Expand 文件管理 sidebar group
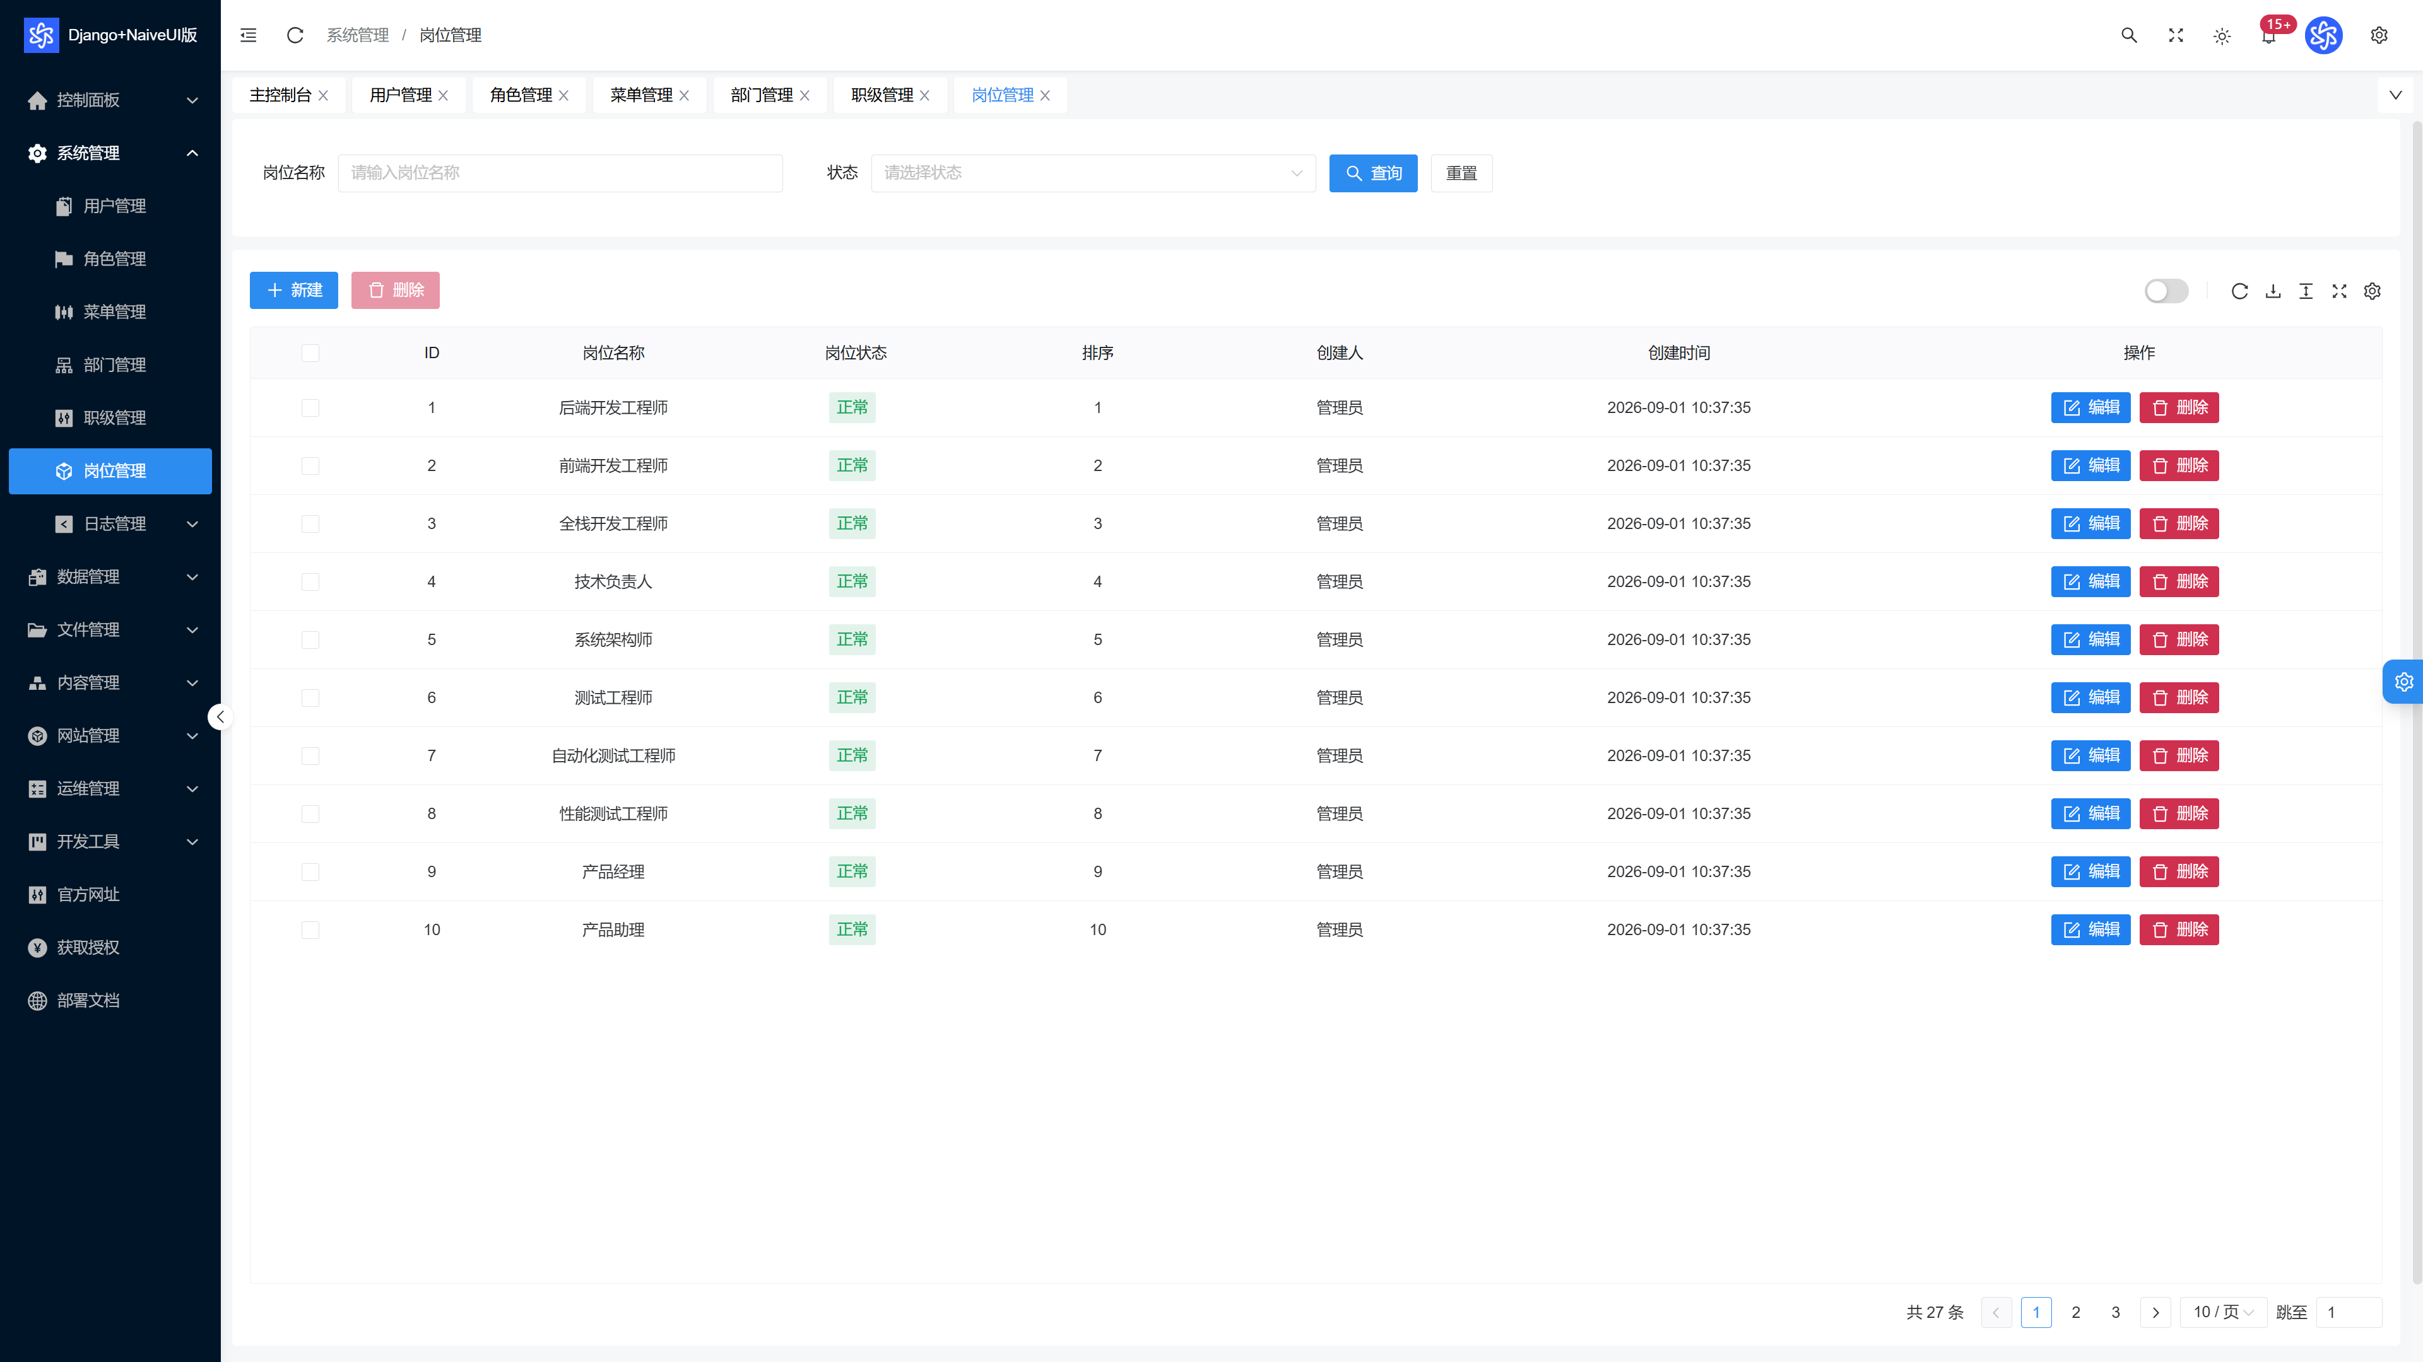 (110, 630)
